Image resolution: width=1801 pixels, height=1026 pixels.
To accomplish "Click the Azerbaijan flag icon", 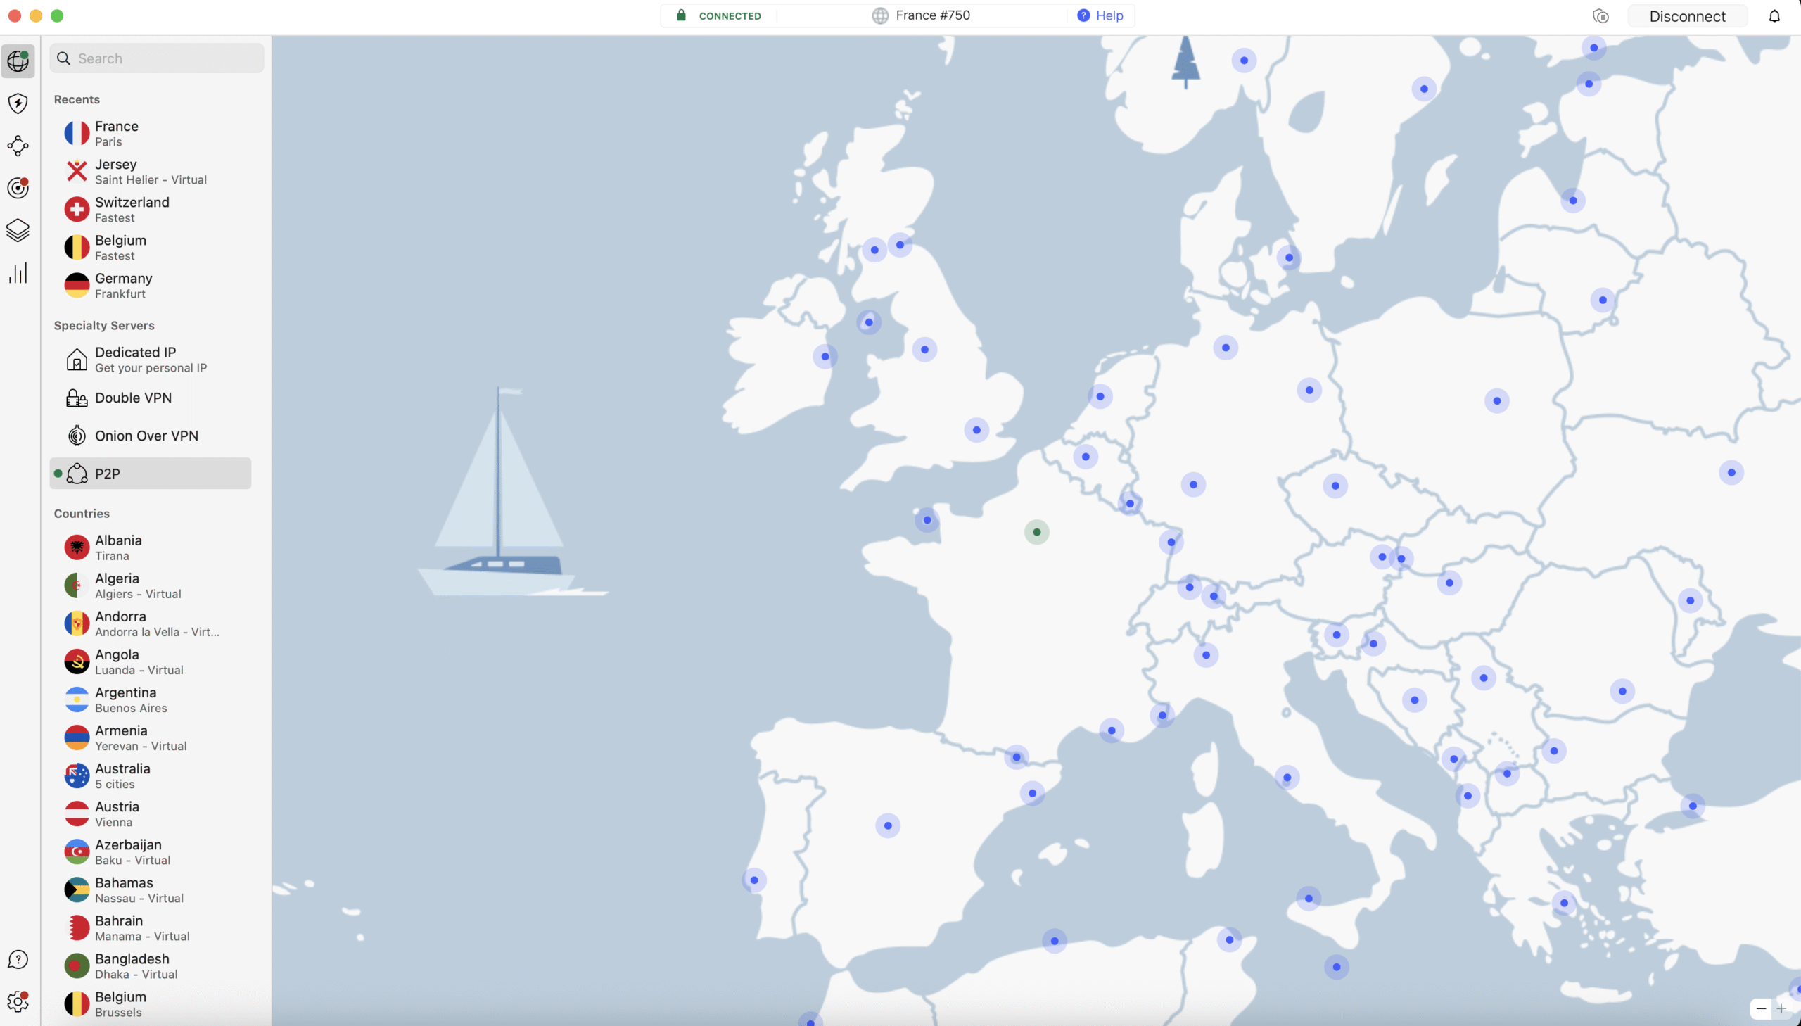I will click(x=77, y=852).
